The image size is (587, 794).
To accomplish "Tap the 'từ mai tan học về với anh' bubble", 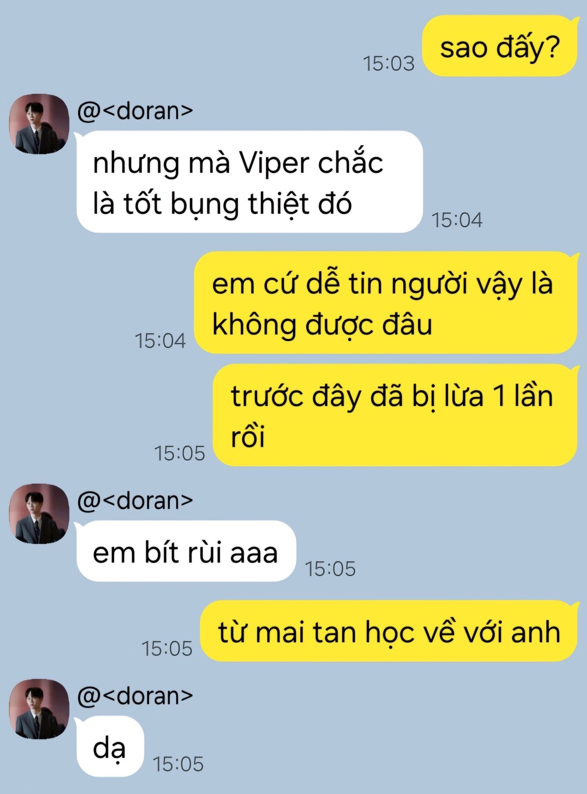I will click(389, 631).
